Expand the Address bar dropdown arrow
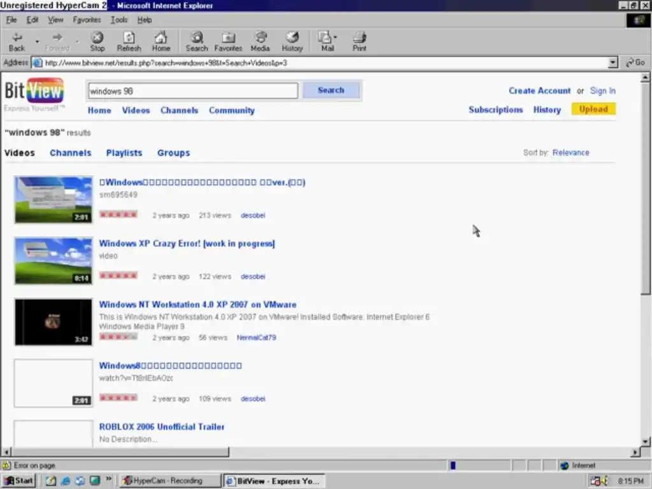 [613, 63]
